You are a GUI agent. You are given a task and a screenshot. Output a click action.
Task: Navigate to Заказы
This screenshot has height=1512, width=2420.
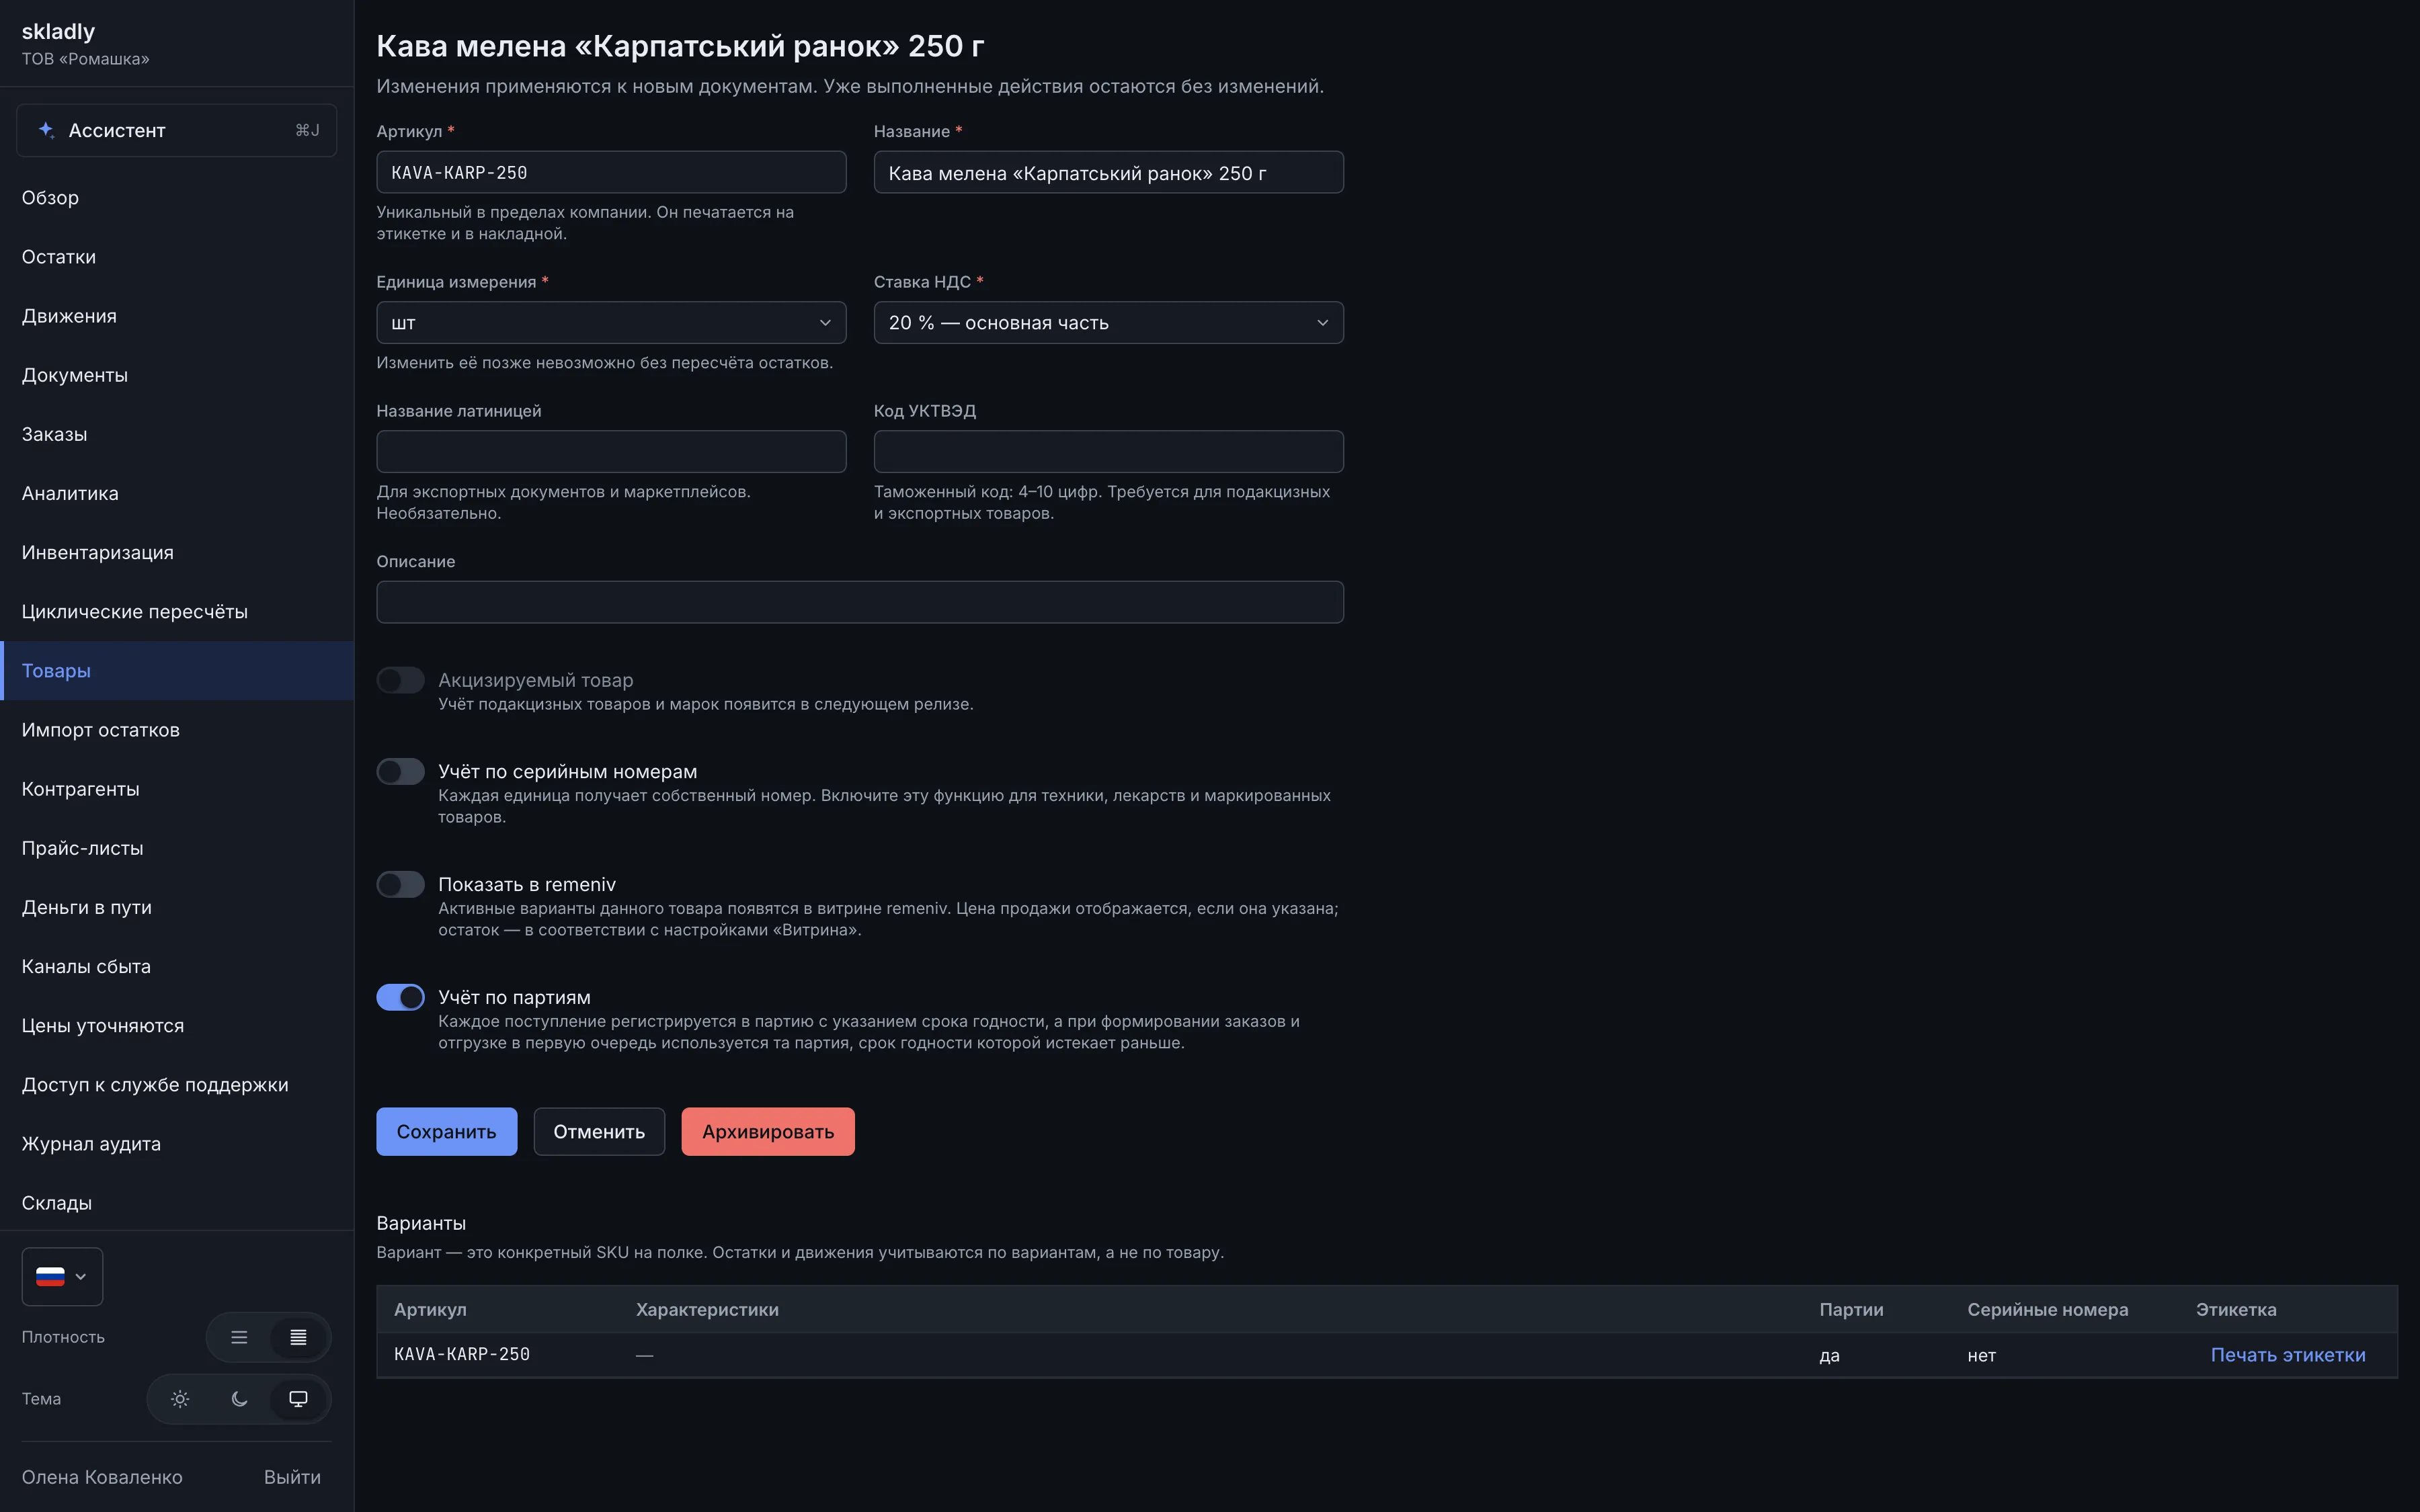pyautogui.click(x=177, y=434)
